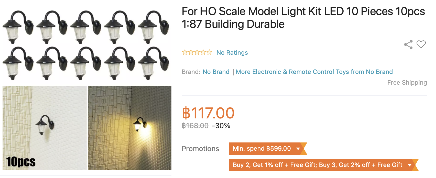Click the fifth rating star
Screen dimensions: 436x178
(209, 52)
